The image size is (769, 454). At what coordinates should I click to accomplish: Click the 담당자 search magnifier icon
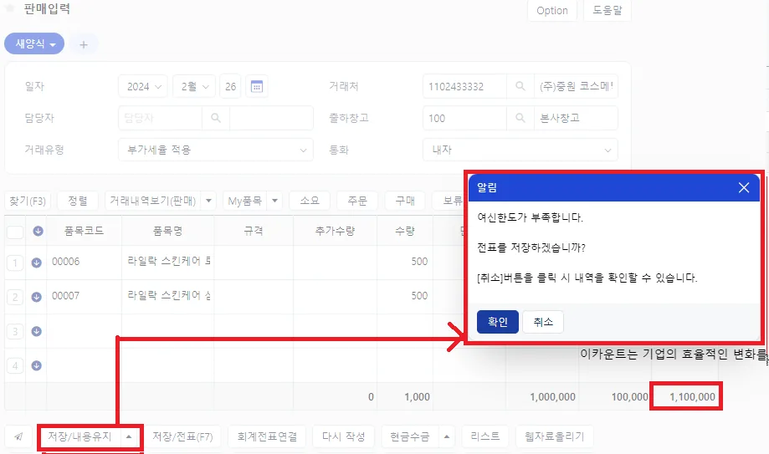pyautogui.click(x=216, y=118)
